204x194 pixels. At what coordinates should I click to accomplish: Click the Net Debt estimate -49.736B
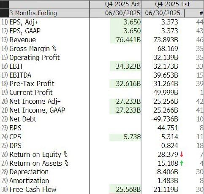(x=164, y=119)
